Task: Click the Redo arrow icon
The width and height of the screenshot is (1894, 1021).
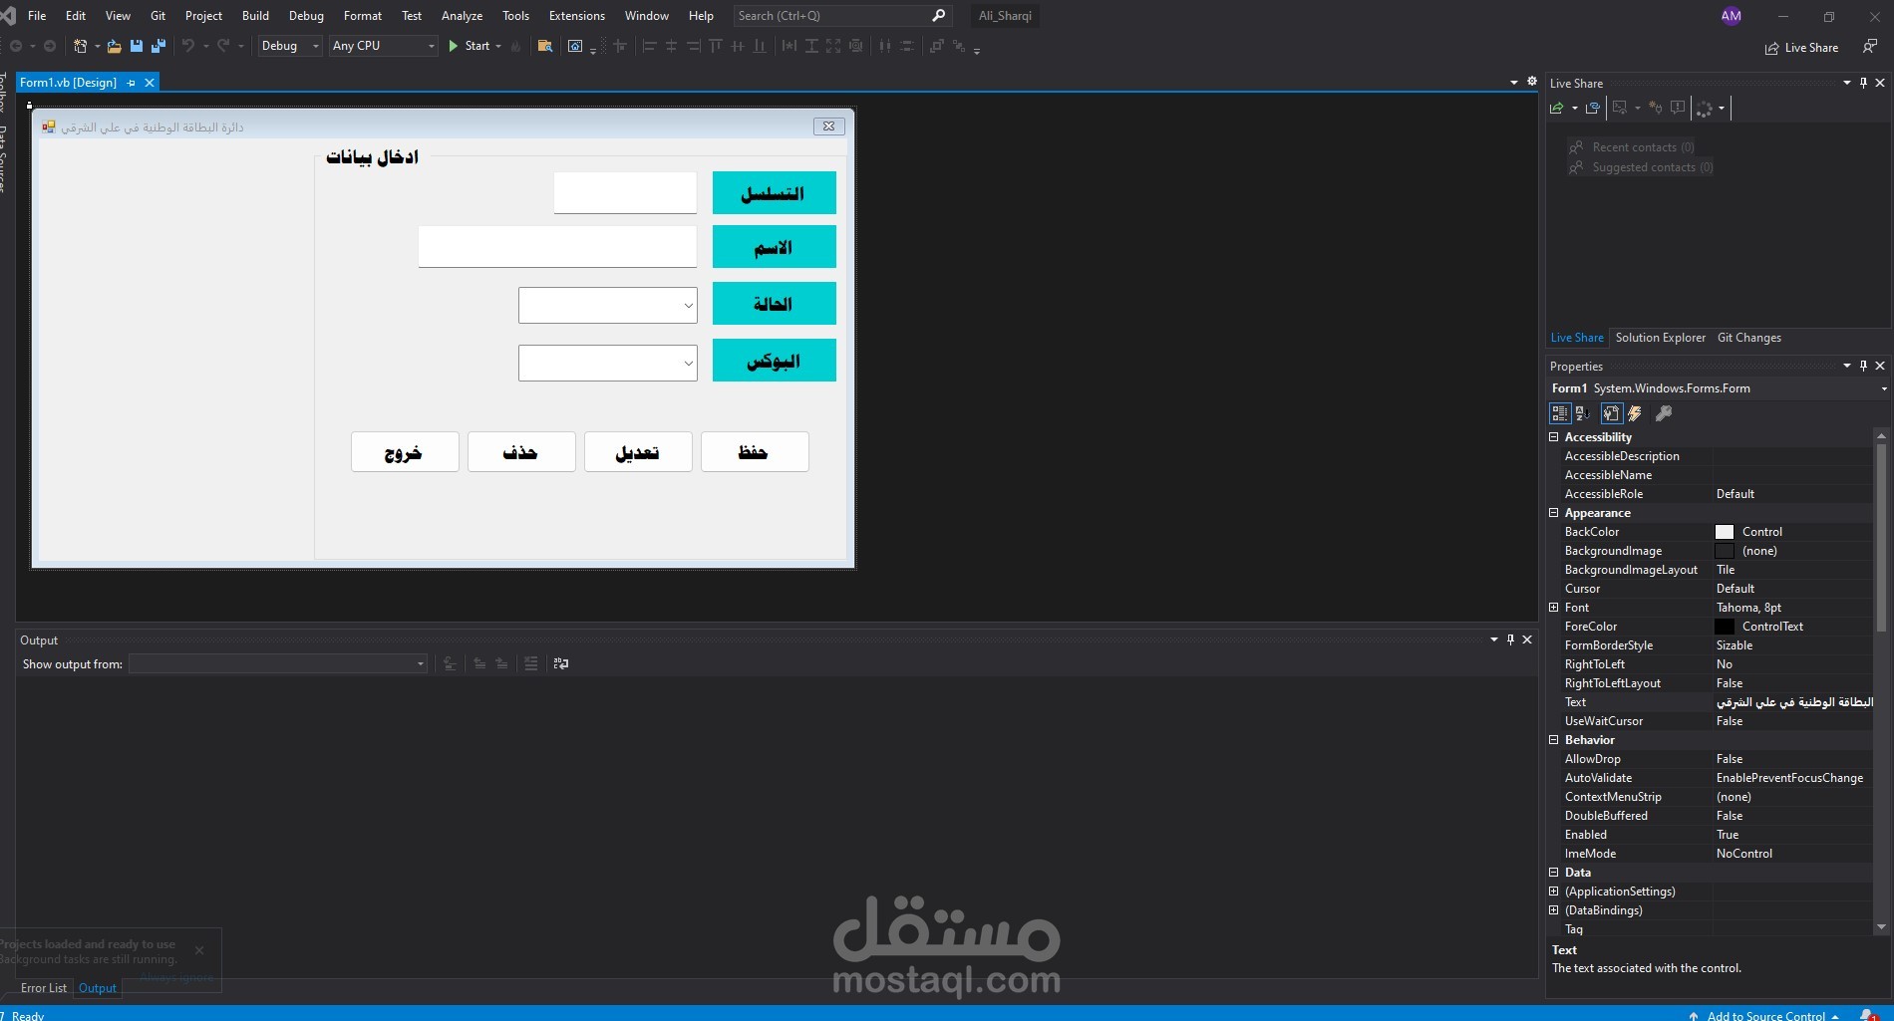Action: pyautogui.click(x=223, y=46)
